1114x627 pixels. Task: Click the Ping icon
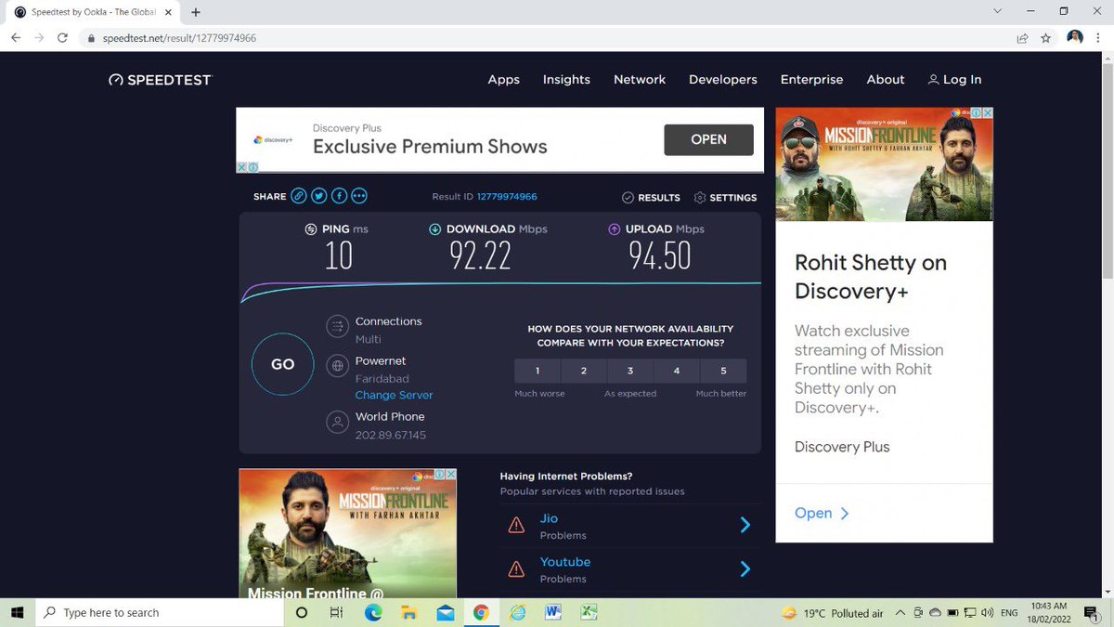[311, 229]
